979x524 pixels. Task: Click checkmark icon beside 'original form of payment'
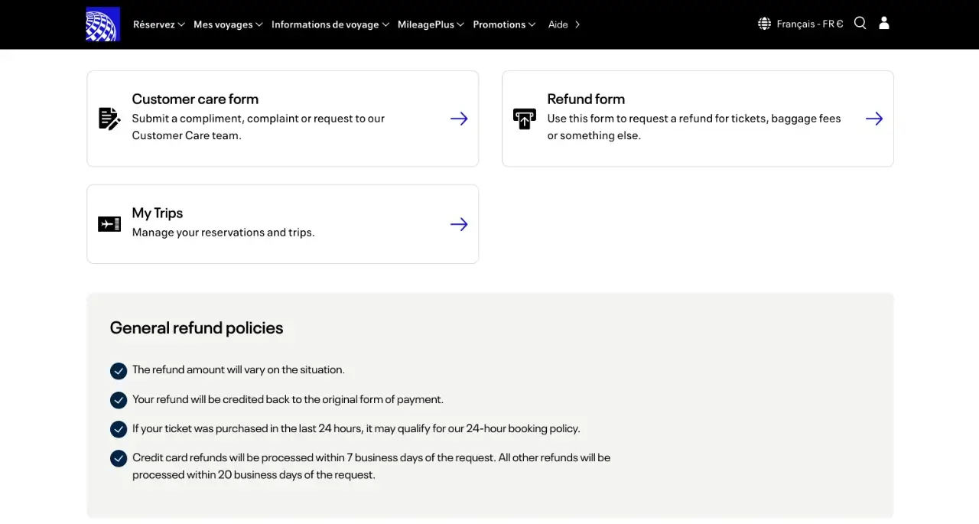coord(119,400)
